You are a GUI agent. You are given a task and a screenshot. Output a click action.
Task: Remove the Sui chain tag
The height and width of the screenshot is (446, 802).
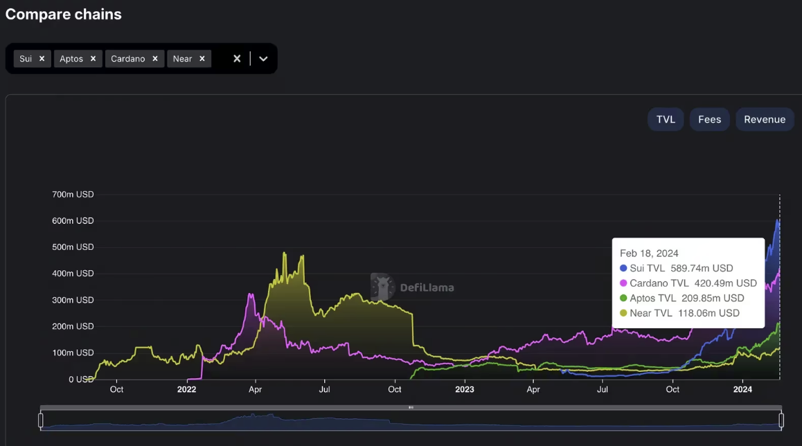click(x=42, y=59)
